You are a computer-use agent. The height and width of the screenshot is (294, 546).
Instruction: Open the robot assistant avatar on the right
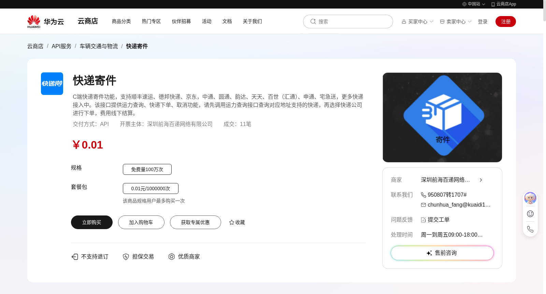[530, 198]
